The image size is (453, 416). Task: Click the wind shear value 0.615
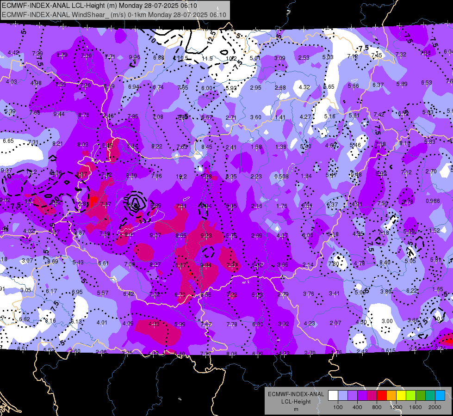coord(388,350)
